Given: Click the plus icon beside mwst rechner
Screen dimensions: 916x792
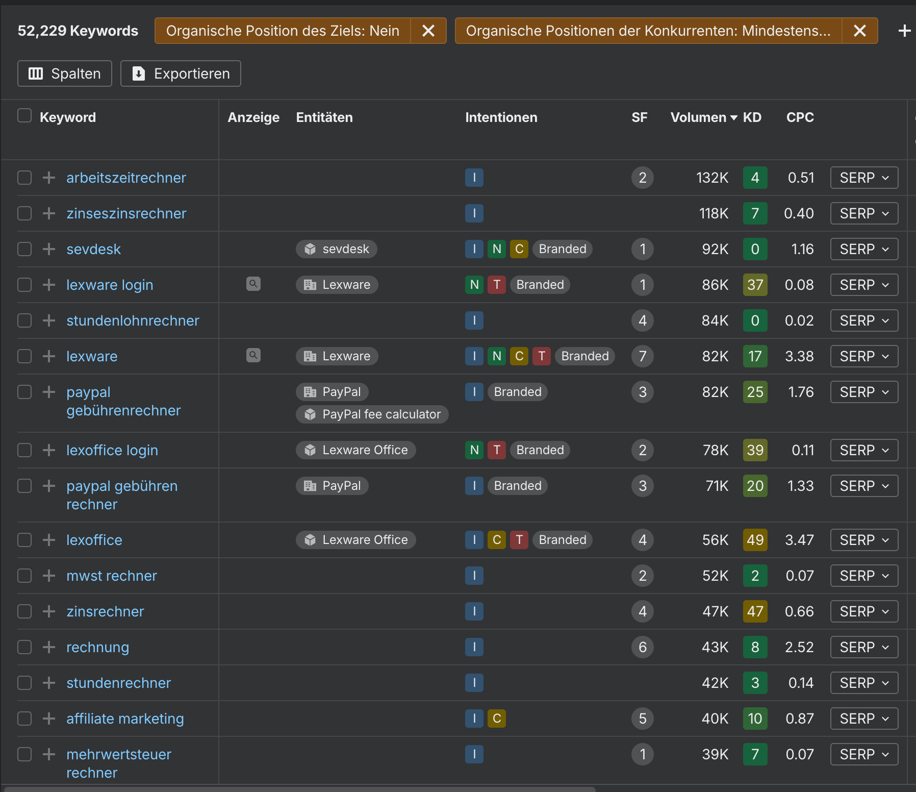Looking at the screenshot, I should coord(49,576).
